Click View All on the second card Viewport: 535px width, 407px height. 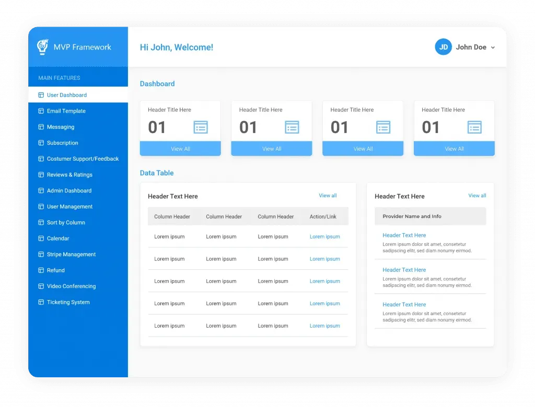click(272, 149)
